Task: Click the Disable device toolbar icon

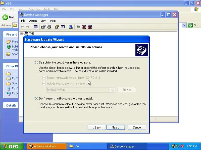Action: click(90, 27)
